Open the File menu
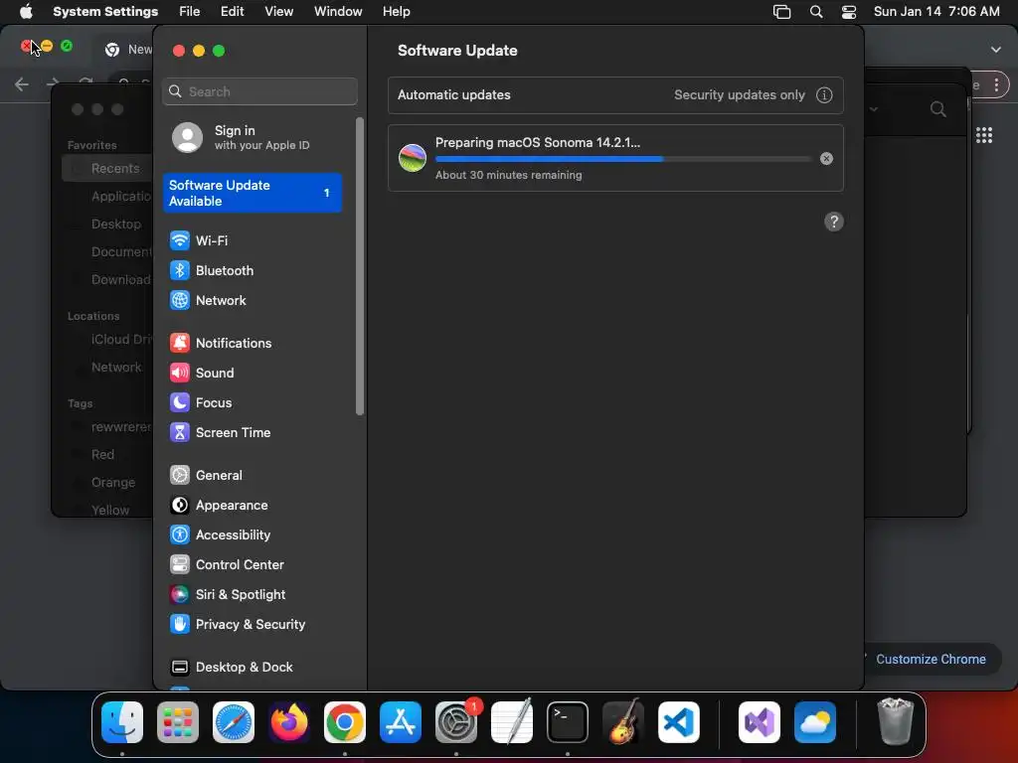Image resolution: width=1018 pixels, height=763 pixels. pos(190,12)
